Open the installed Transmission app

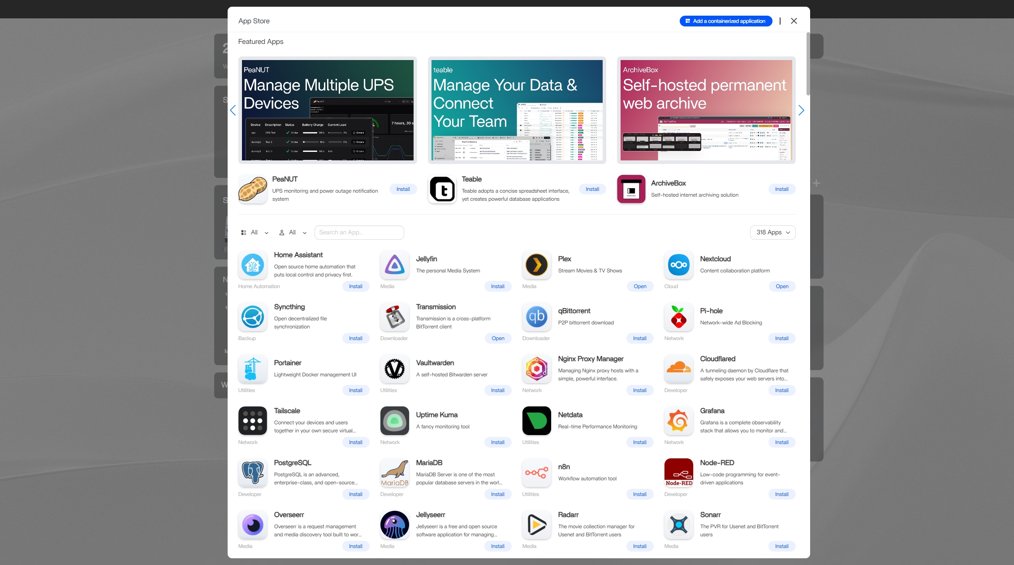click(x=498, y=338)
